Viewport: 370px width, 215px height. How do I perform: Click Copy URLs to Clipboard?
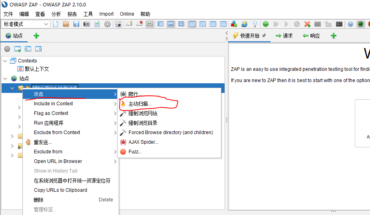[71, 190]
